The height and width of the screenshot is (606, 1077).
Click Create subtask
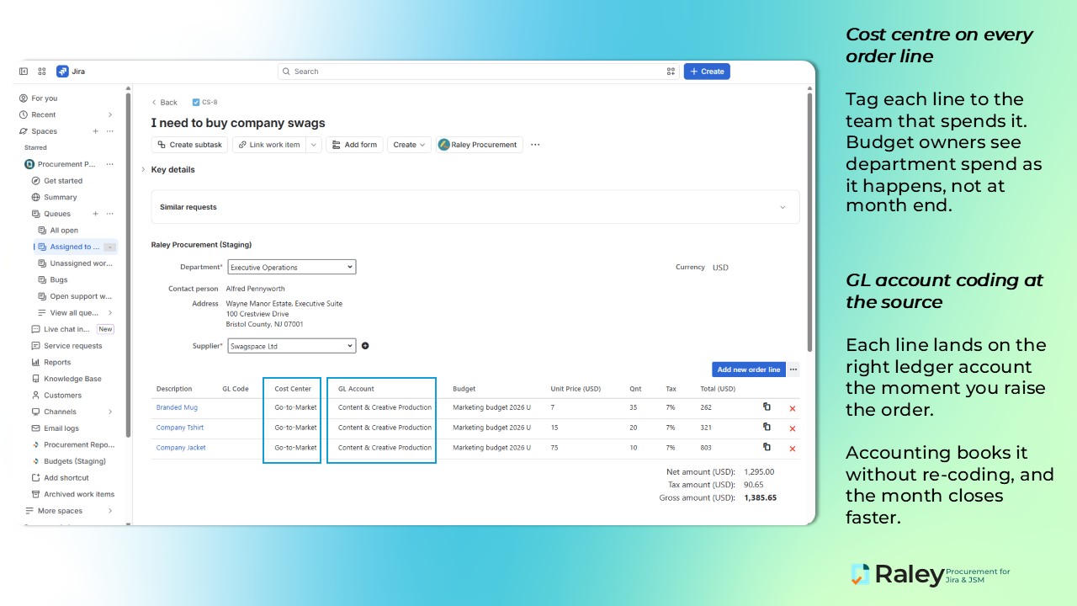189,145
